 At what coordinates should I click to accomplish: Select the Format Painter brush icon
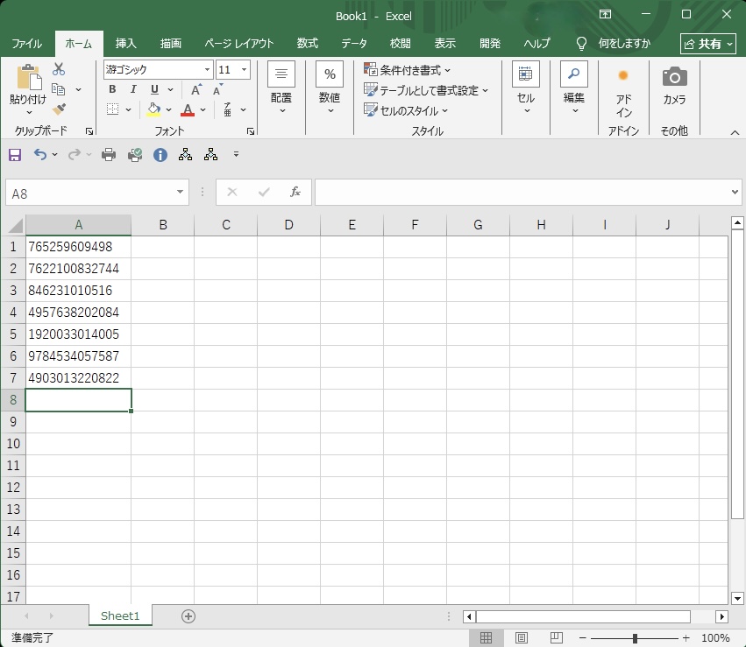click(x=59, y=109)
